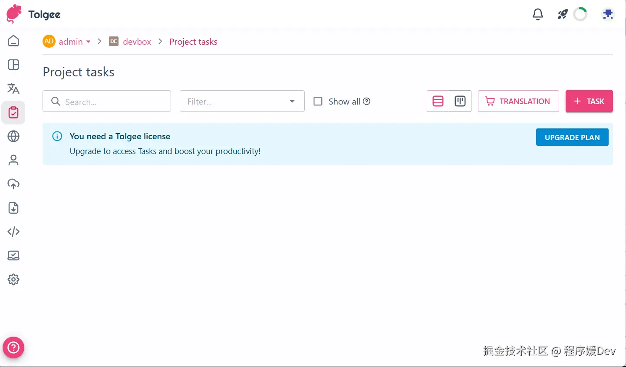Click Show all help icon

pyautogui.click(x=367, y=101)
